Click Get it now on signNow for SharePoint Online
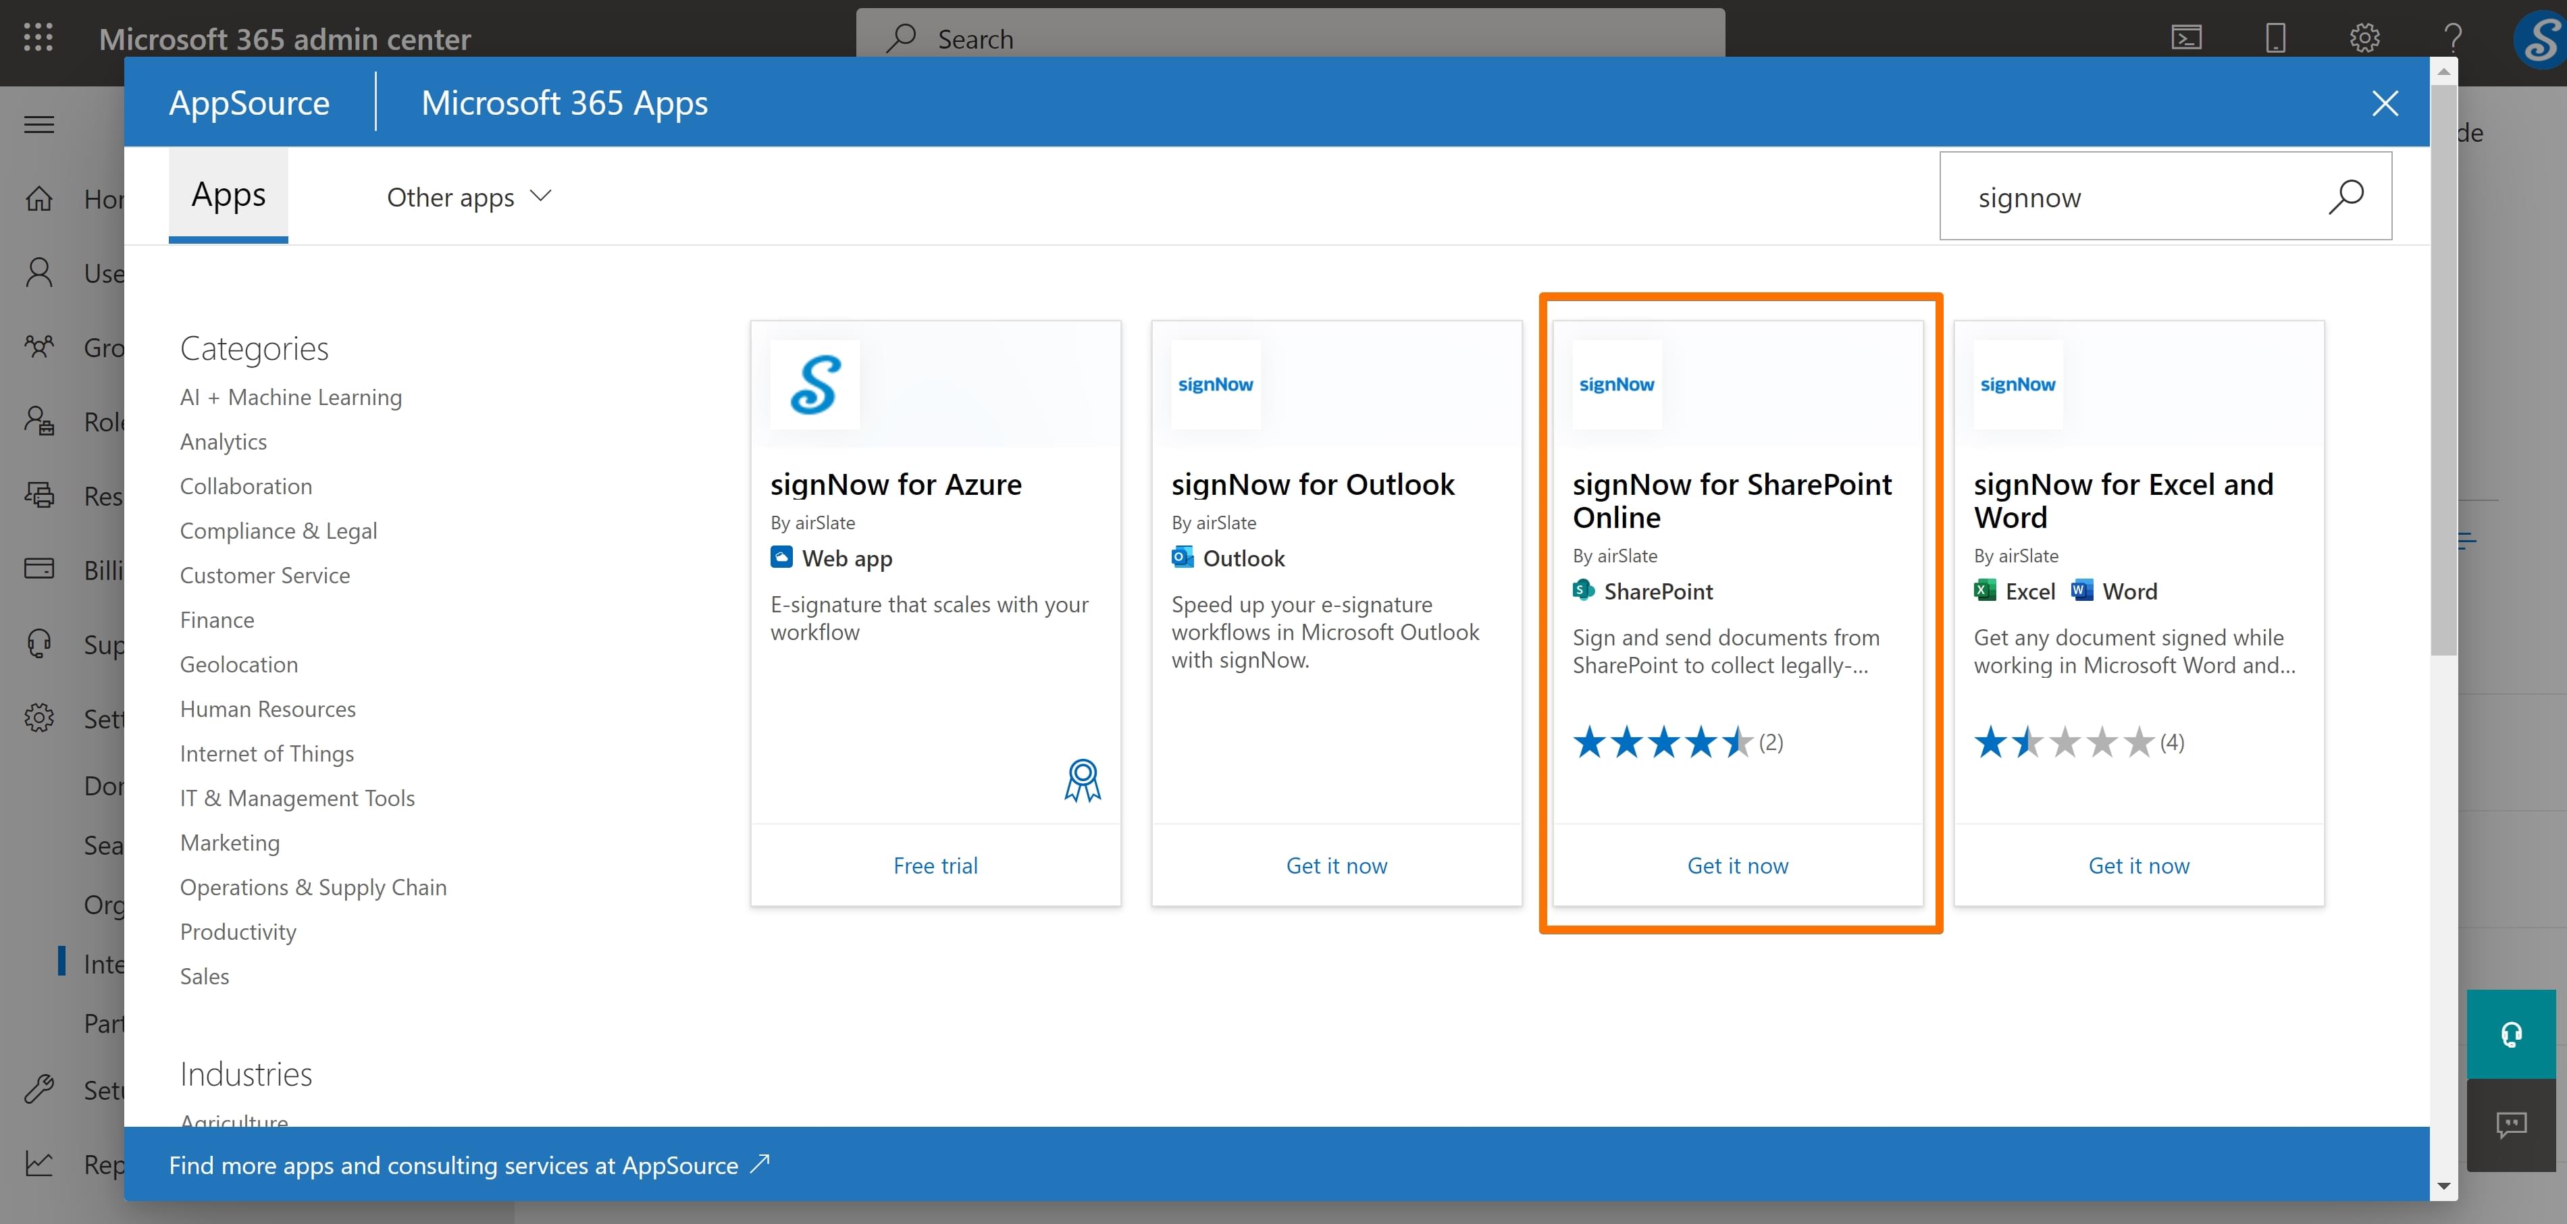The width and height of the screenshot is (2567, 1224). (1738, 866)
